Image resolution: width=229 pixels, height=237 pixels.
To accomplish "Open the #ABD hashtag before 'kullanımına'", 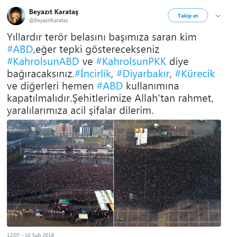I will pyautogui.click(x=110, y=86).
